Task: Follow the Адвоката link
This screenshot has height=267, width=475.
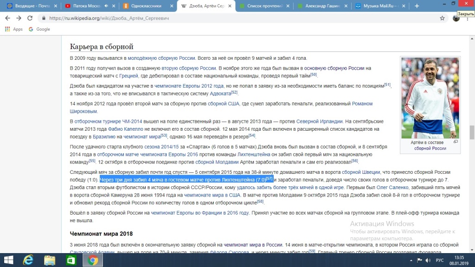Action: point(220,94)
